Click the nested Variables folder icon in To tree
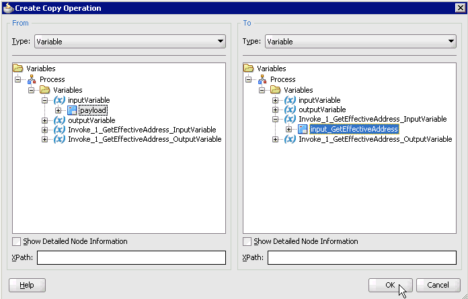Screen dimensions: 468x299 pos(276,90)
